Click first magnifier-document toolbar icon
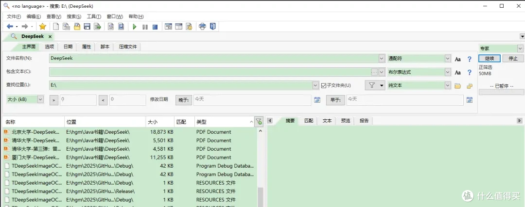Viewport: 525px width, 207px height. 111,27
